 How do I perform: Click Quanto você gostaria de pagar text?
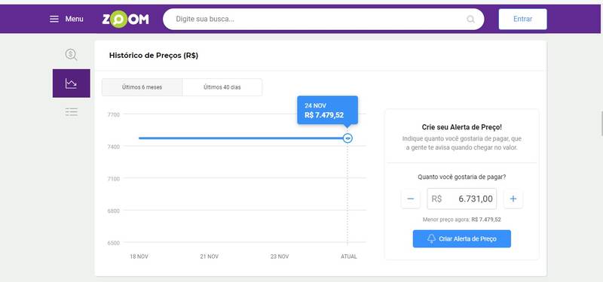click(461, 177)
